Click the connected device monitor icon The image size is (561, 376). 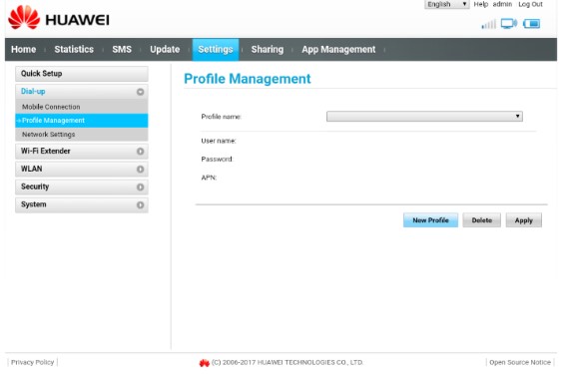[509, 24]
